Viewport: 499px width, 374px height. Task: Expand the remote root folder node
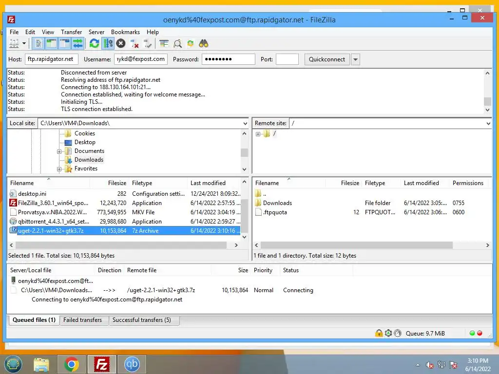258,134
